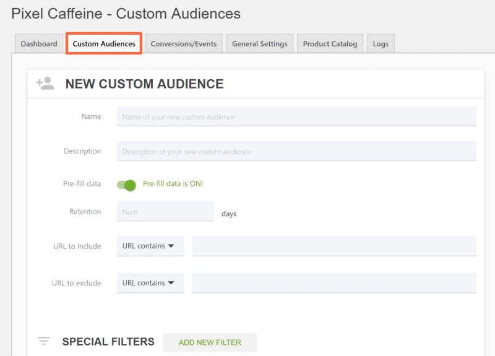
Task: Select the Custom Audiences tab
Action: pos(104,43)
